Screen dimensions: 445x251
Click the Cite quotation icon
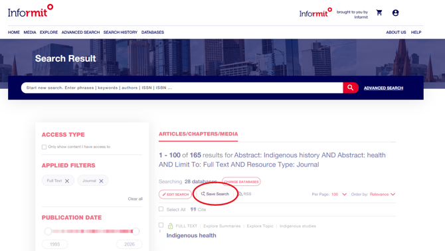click(193, 209)
